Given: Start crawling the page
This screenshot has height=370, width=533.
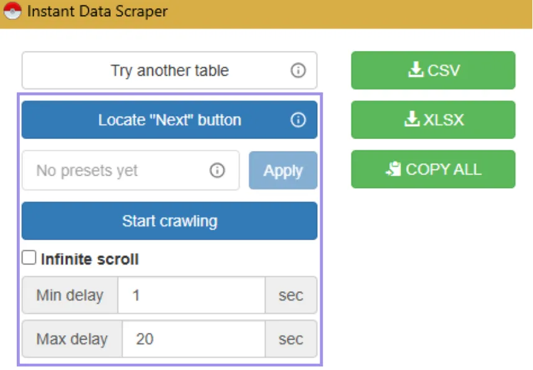Looking at the screenshot, I should [169, 221].
